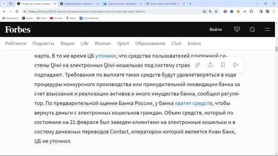Open the orange extension icon
278x156 pixels.
[x=238, y=12]
